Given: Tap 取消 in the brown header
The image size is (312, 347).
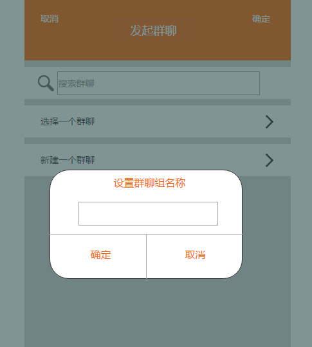Looking at the screenshot, I should (50, 19).
